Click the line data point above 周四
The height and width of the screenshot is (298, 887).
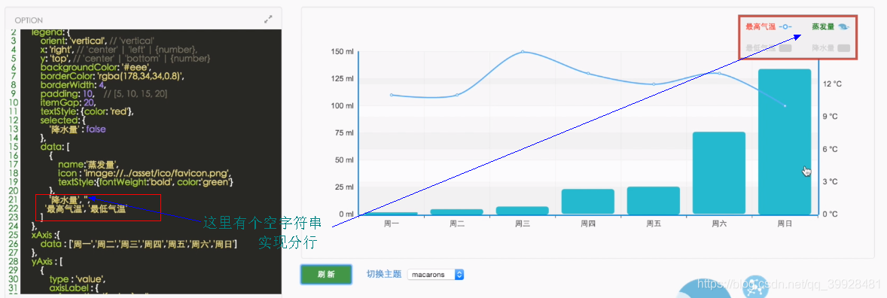click(588, 73)
